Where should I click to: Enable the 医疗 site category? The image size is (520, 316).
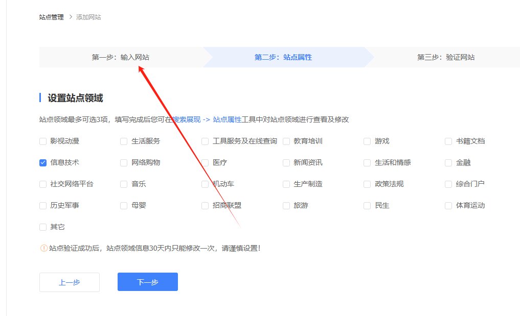point(205,162)
